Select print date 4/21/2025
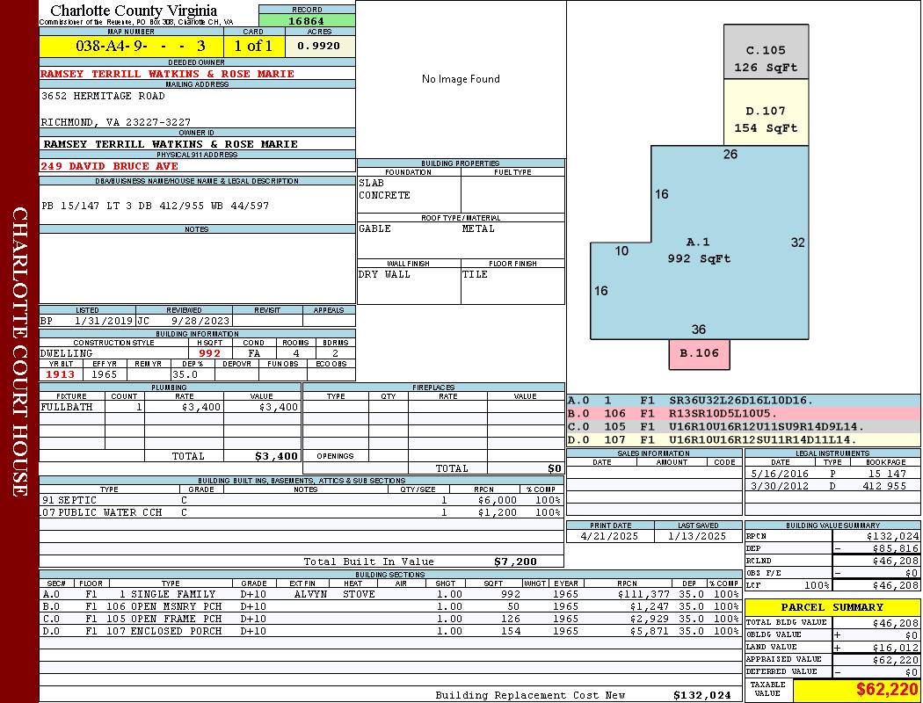 click(609, 537)
